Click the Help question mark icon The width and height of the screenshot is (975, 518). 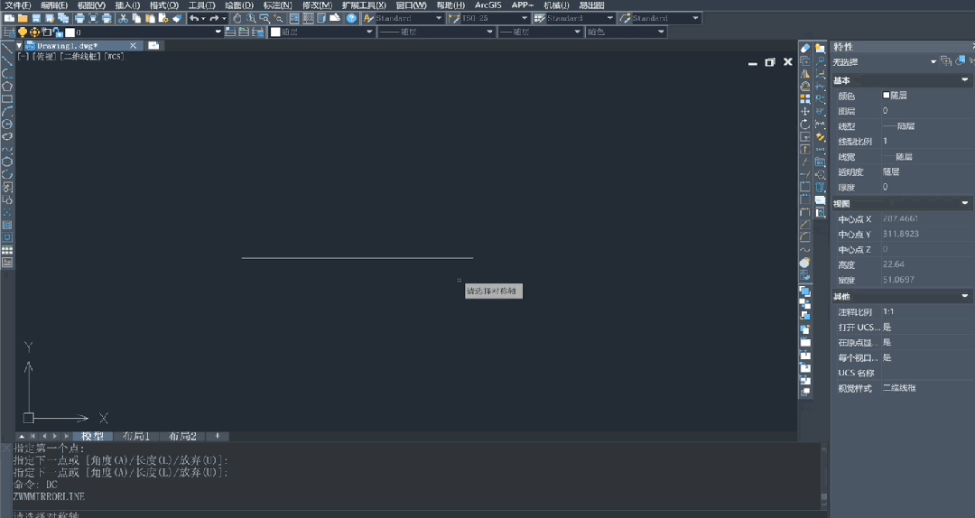coord(351,18)
